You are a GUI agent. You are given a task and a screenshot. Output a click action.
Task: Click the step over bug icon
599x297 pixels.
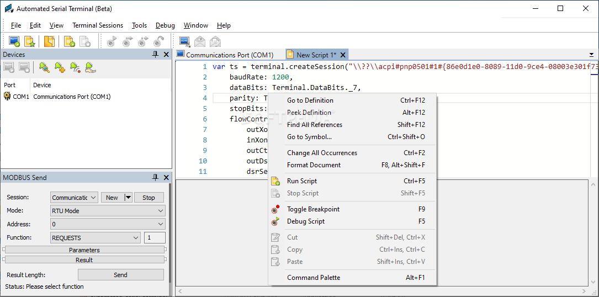coord(128,41)
